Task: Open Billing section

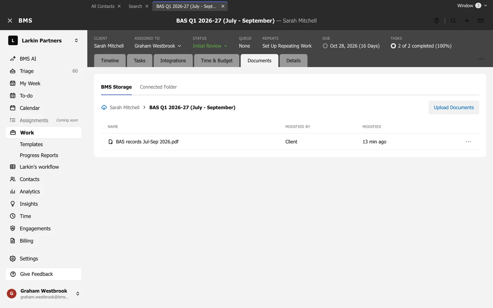Action: (44, 241)
